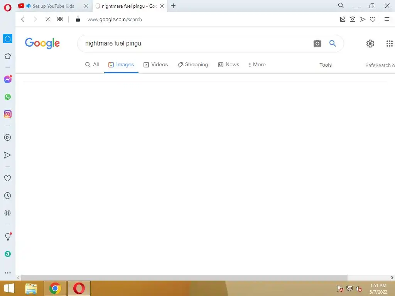The image size is (395, 296).
Task: Open the network status tray icon
Action: pos(349,289)
